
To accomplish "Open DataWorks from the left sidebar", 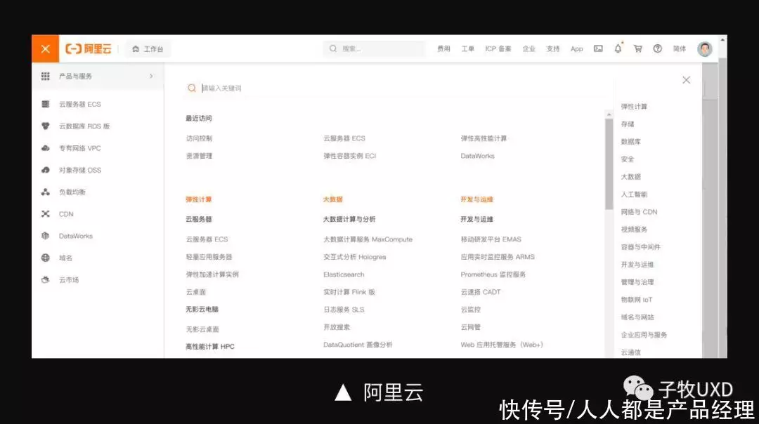I will pyautogui.click(x=74, y=236).
